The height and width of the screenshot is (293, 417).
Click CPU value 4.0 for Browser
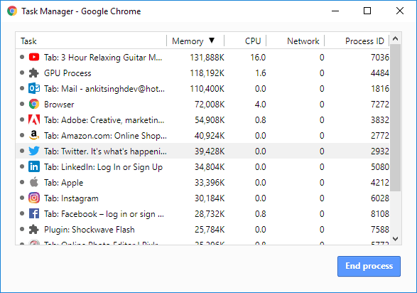261,105
